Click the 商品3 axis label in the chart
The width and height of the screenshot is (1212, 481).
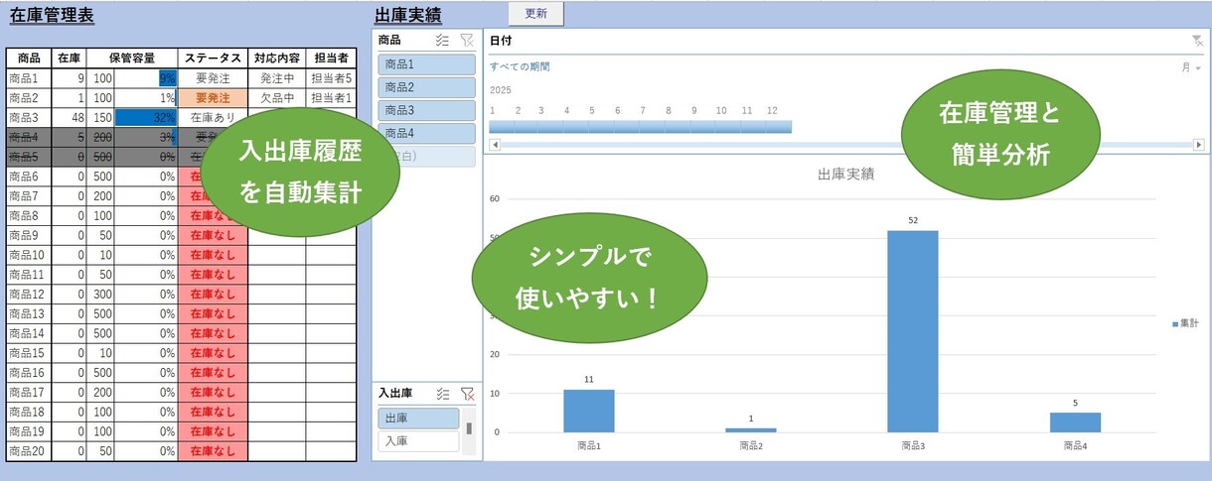(x=913, y=446)
